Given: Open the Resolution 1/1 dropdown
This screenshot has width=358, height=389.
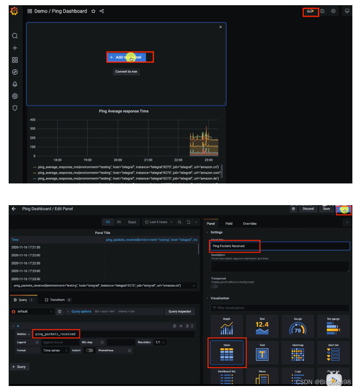Looking at the screenshot, I should [x=160, y=342].
